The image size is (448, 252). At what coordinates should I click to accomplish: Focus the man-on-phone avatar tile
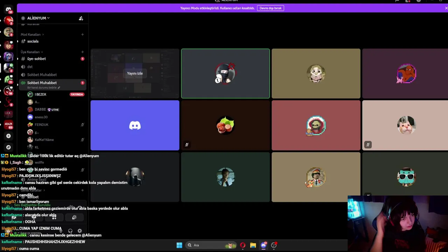[x=225, y=177]
